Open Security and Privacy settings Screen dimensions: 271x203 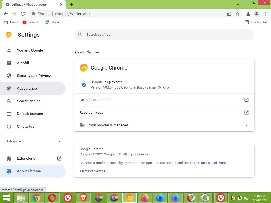[x=33, y=76]
